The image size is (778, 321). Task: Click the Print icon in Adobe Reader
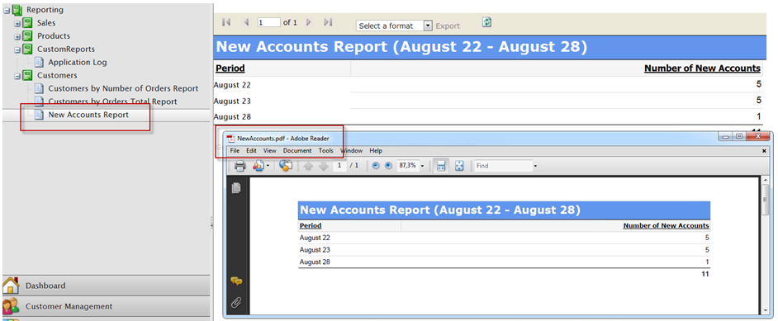[x=240, y=166]
